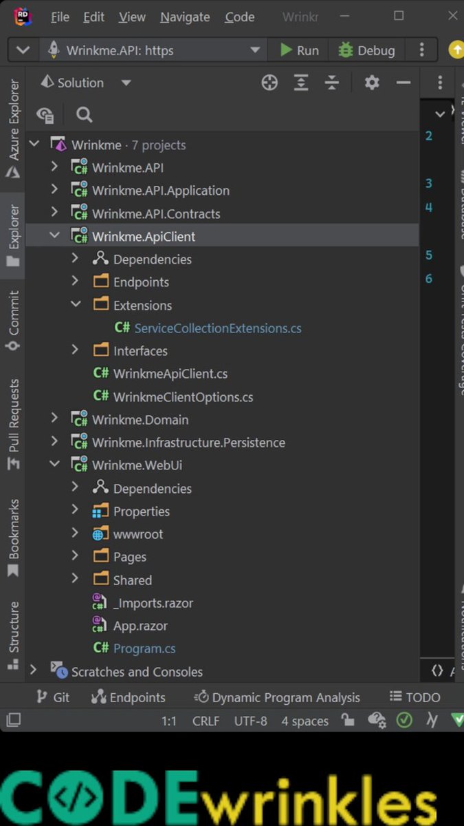Expand the Wrinkme.API project node
Viewport: 464px width, 826px height.
[54, 167]
